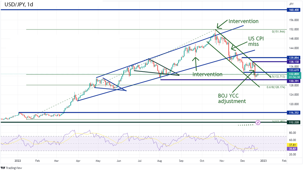Click Aug on the time axis
The height and width of the screenshot is (171, 303).
coord(159,161)
